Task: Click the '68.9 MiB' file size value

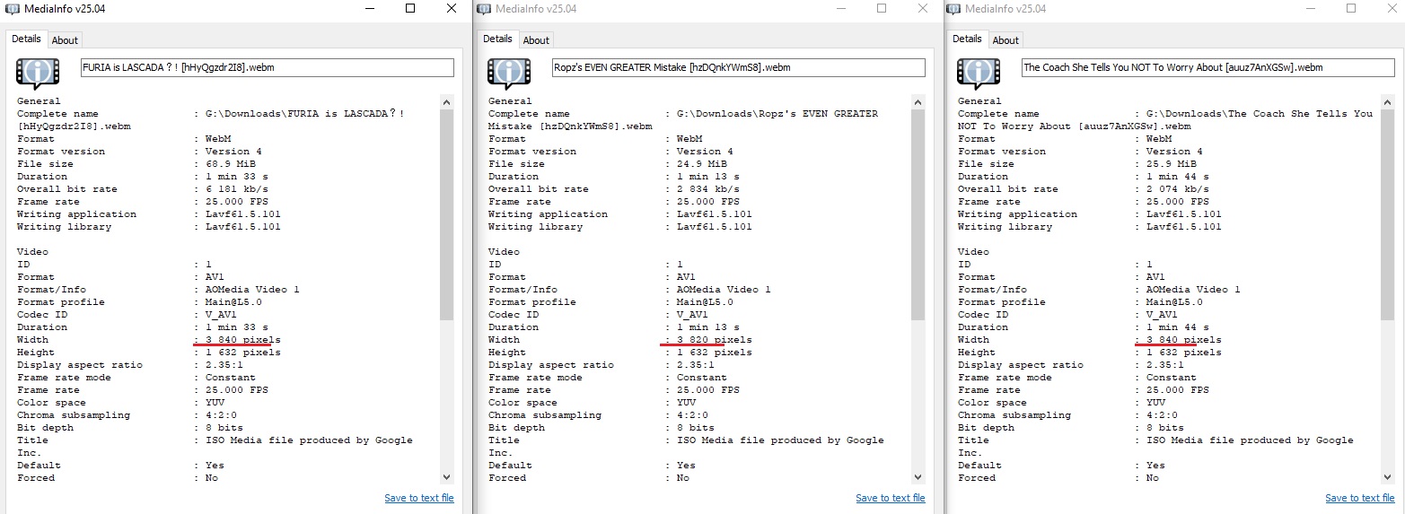Action: [x=230, y=164]
